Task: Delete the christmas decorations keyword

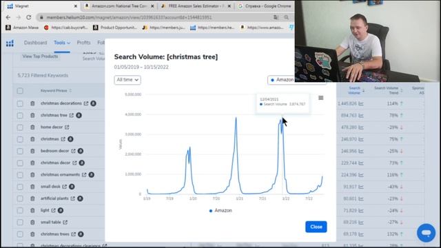Action: click(32, 103)
